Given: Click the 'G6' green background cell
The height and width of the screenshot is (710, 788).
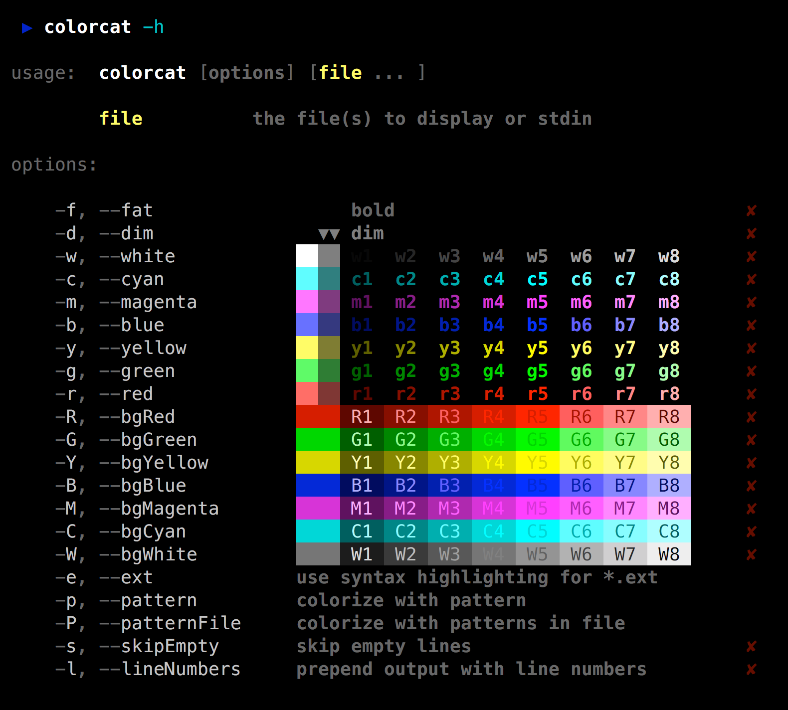Looking at the screenshot, I should click(582, 439).
